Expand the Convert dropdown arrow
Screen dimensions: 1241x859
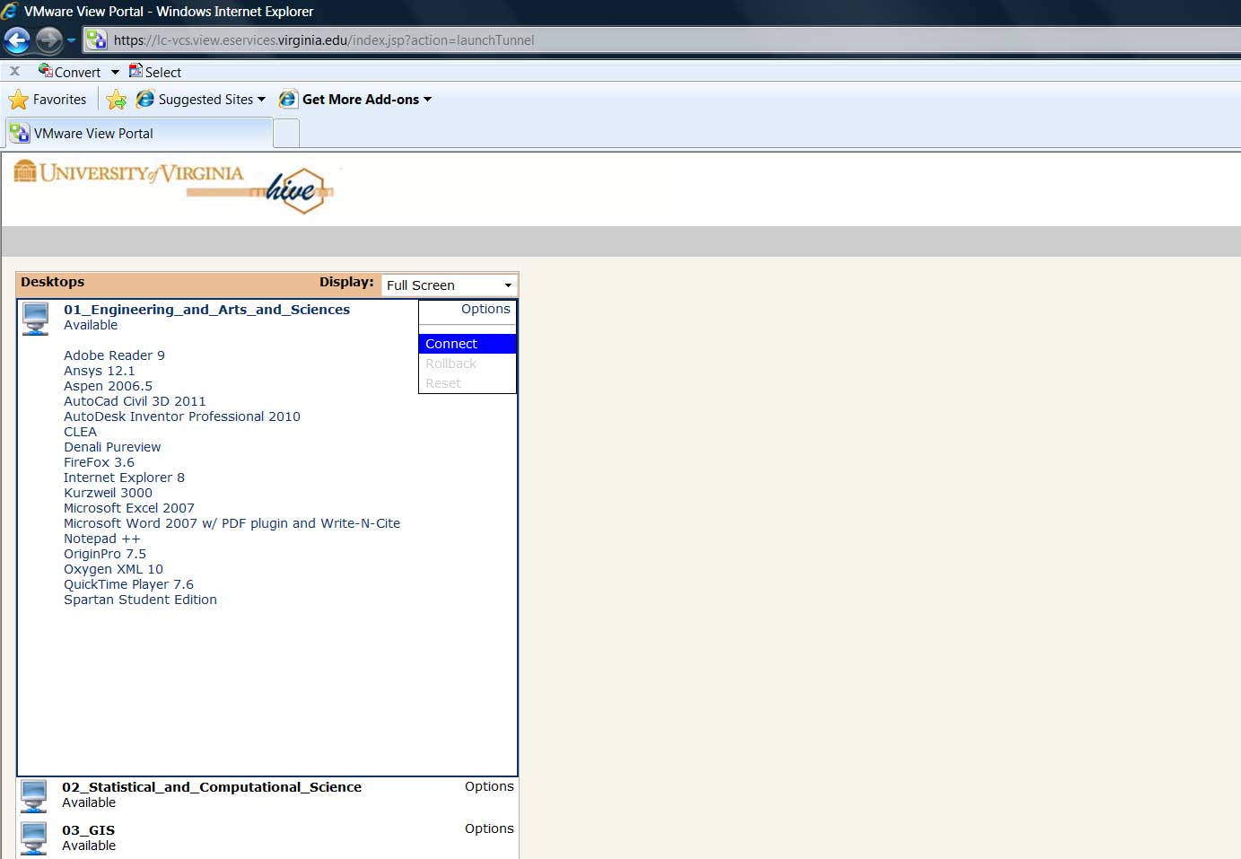(115, 71)
